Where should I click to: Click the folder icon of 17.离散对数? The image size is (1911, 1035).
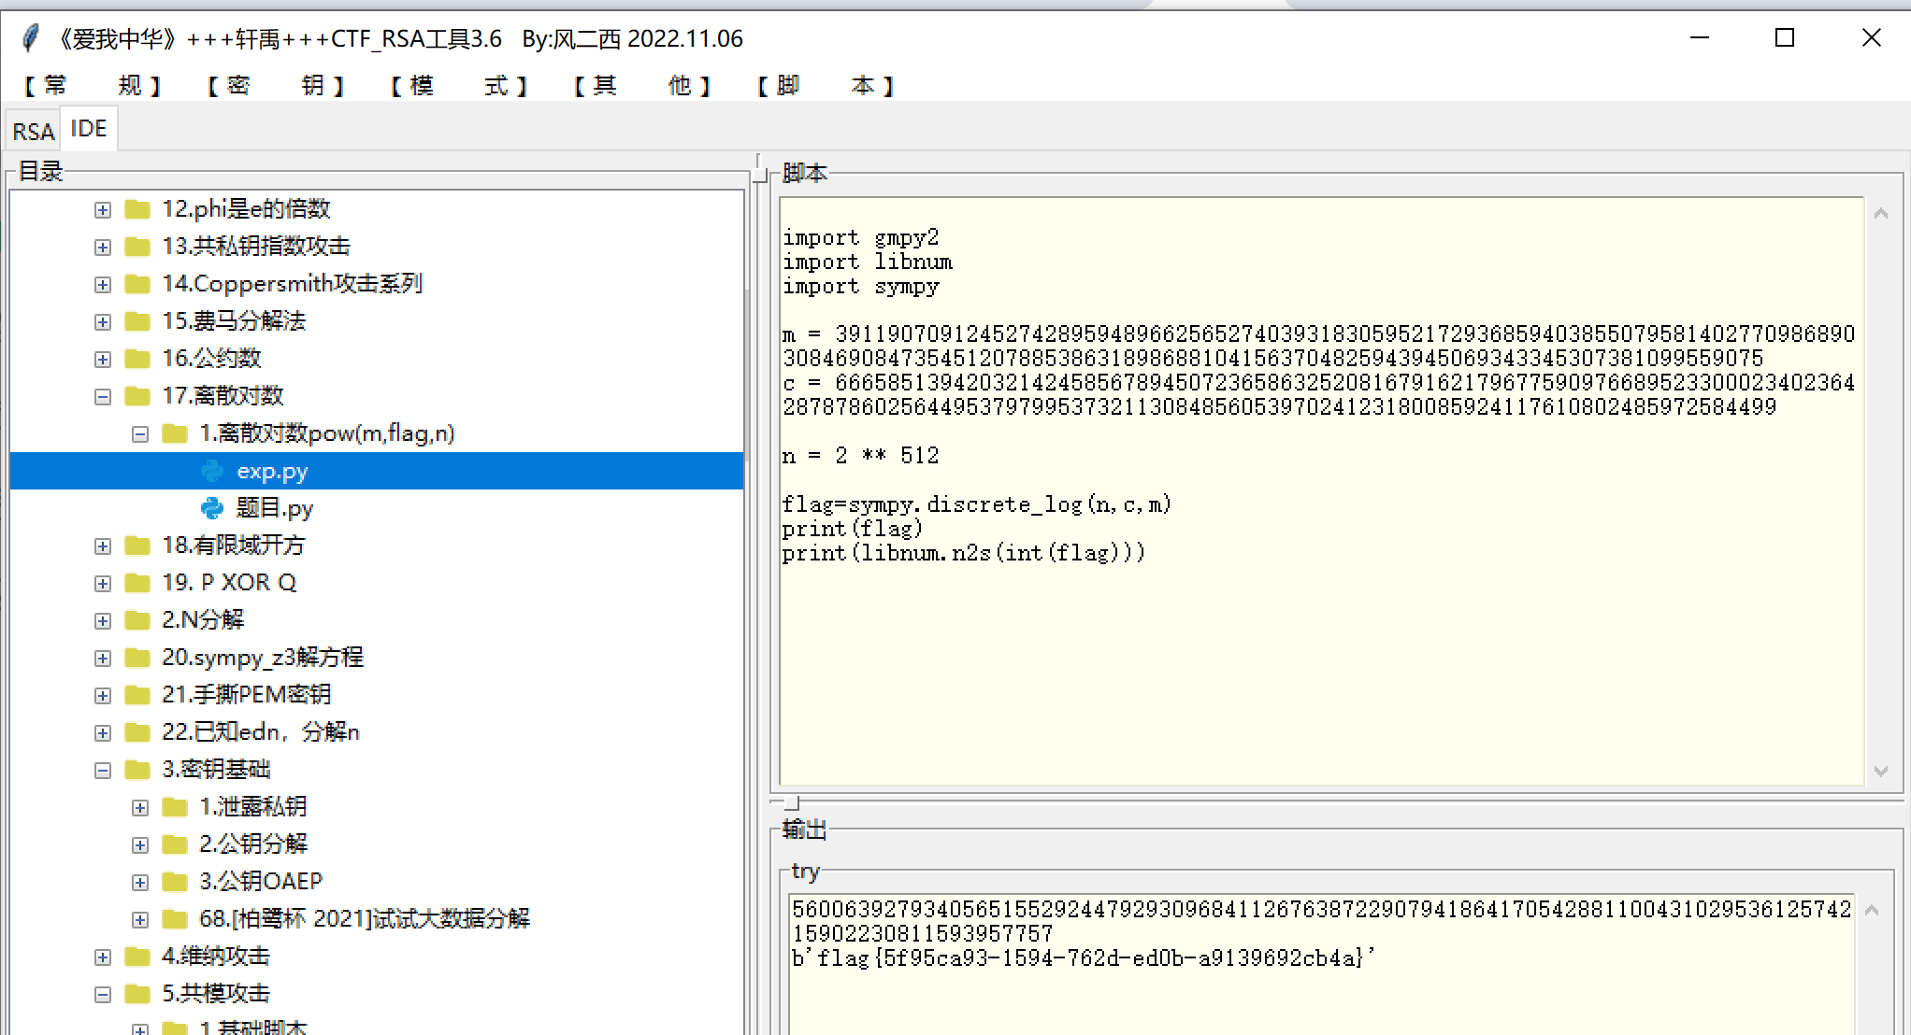click(137, 396)
